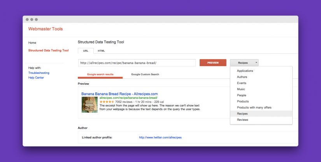321x162 pixels.
Task: Pick Music in the dropdown list
Action: pyautogui.click(x=241, y=89)
